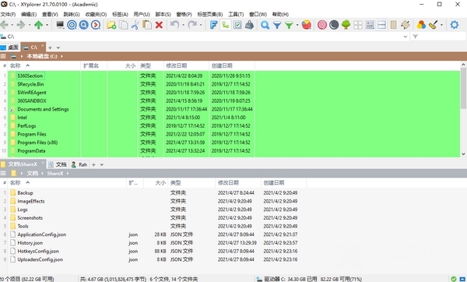Open the pie chart icon
Viewport: 467px width, 282px height.
point(307,25)
